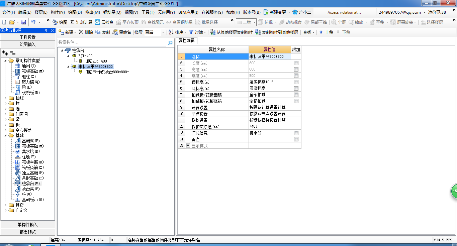Screen dimensions: 457x246
Task: Tick the 附加 checkbox for 底标高(m)
Action: click(296, 88)
